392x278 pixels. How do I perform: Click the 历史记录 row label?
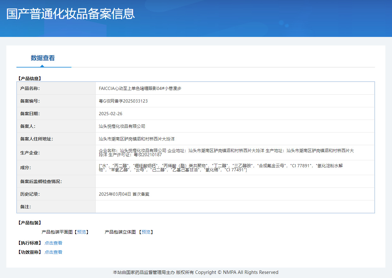pos(30,194)
